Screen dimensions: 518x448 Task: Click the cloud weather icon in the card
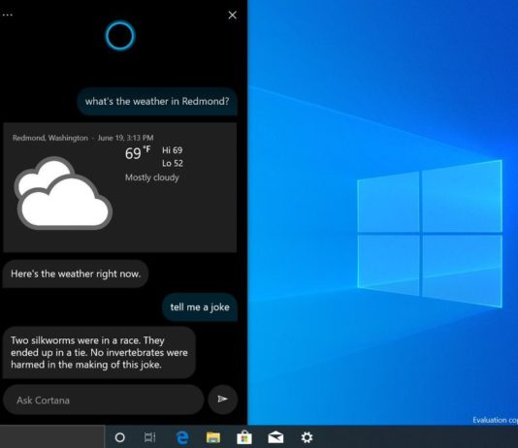[63, 193]
